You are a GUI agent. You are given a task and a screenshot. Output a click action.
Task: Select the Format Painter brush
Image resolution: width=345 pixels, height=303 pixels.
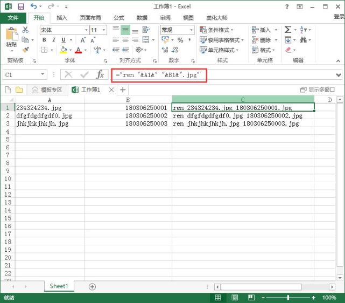pos(25,50)
